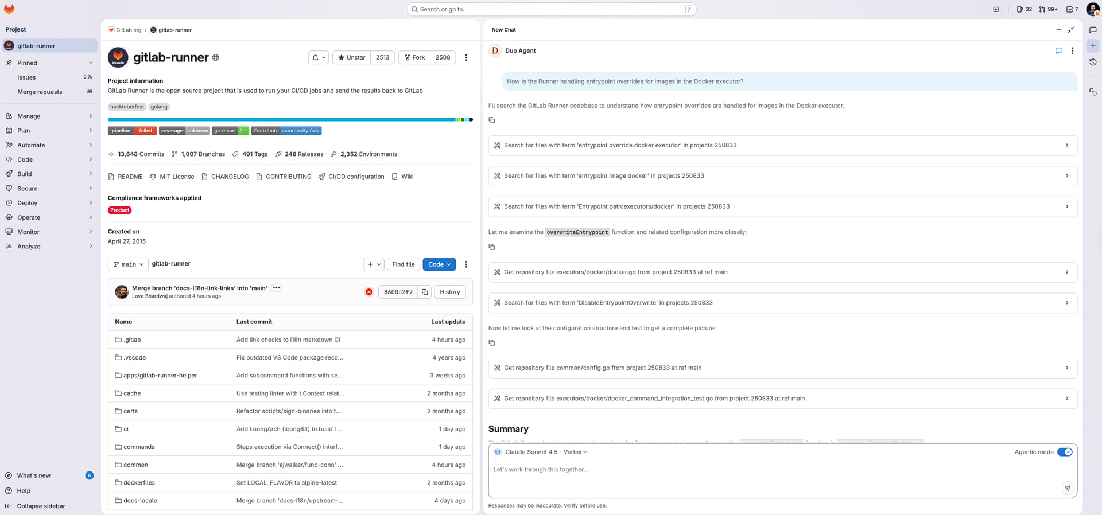Expand the 'DisableEntrypointOverwrite' search step
Screen dimensions: 1102x515
782,303
